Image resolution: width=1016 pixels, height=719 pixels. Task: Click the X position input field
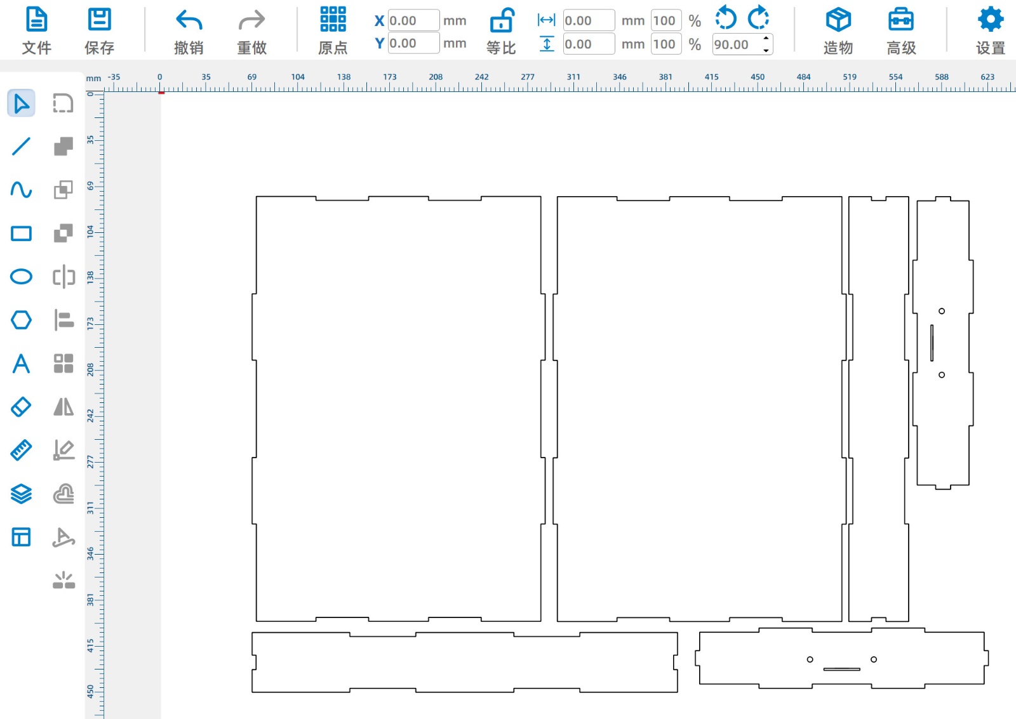coord(413,20)
